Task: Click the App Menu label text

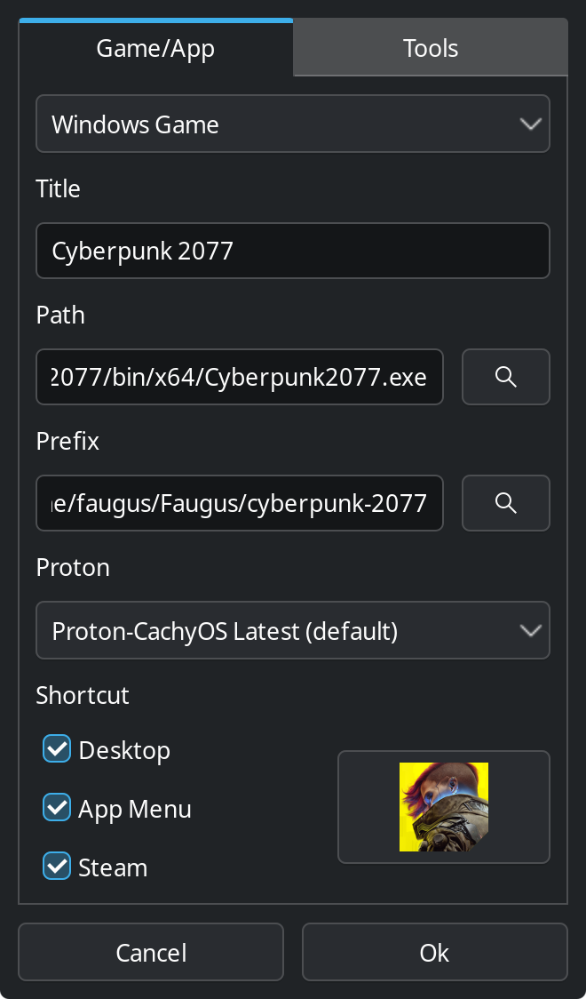Action: (135, 809)
